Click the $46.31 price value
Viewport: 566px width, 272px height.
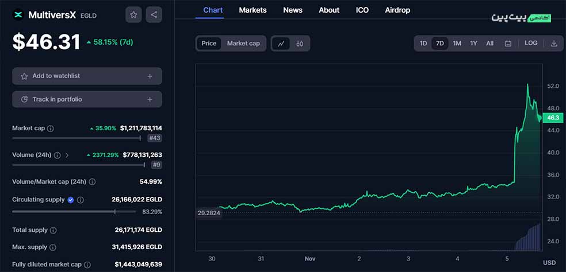[46, 42]
